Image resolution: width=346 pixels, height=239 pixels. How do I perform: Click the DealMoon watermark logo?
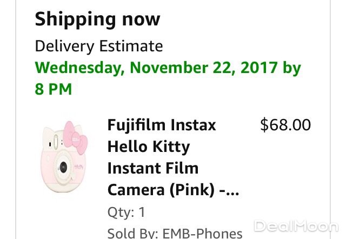tap(296, 226)
